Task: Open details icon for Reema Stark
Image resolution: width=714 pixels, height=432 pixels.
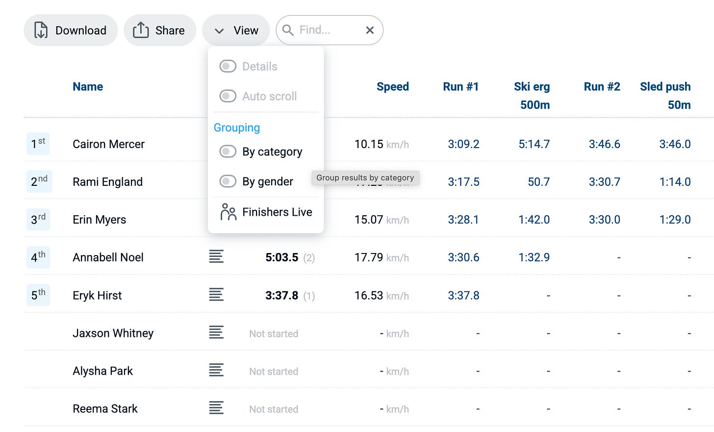Action: click(216, 407)
